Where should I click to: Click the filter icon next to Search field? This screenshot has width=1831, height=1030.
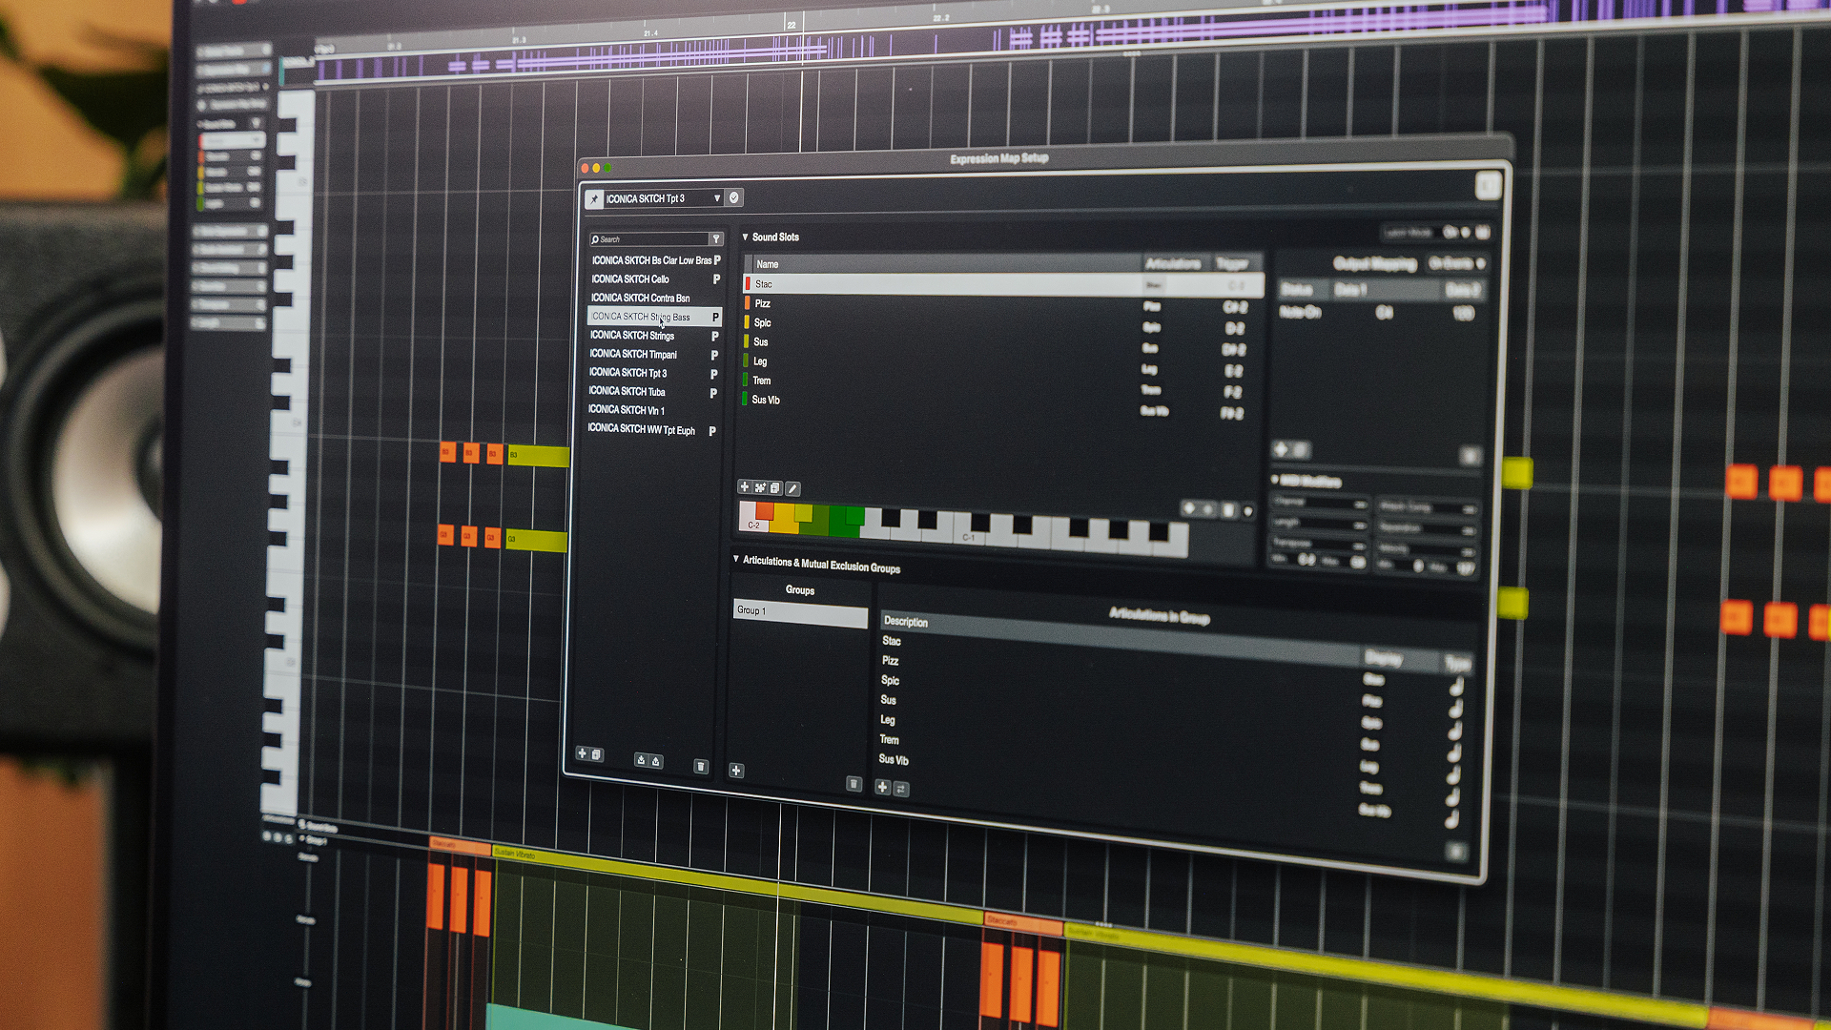[716, 239]
